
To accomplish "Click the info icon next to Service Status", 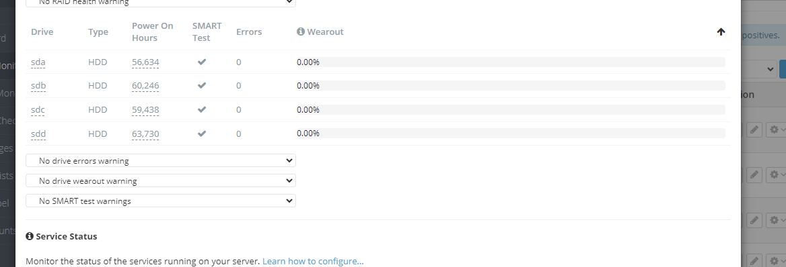I will coord(30,236).
